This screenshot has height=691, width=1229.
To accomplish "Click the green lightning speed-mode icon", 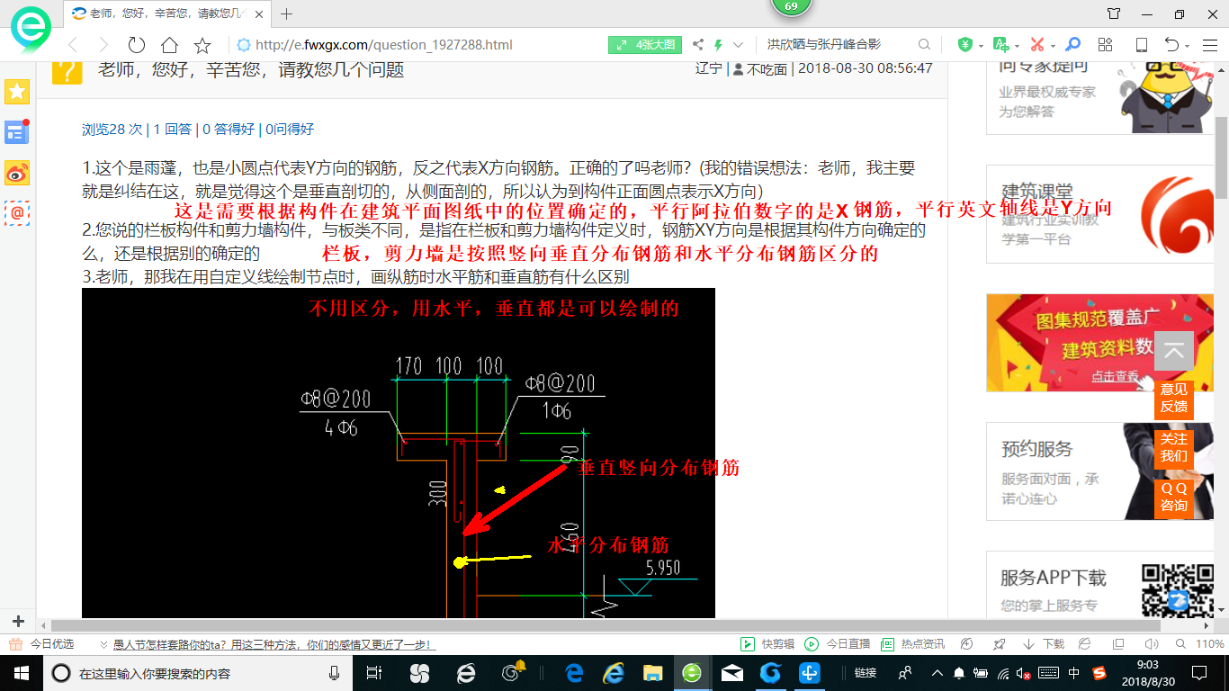I will click(718, 45).
